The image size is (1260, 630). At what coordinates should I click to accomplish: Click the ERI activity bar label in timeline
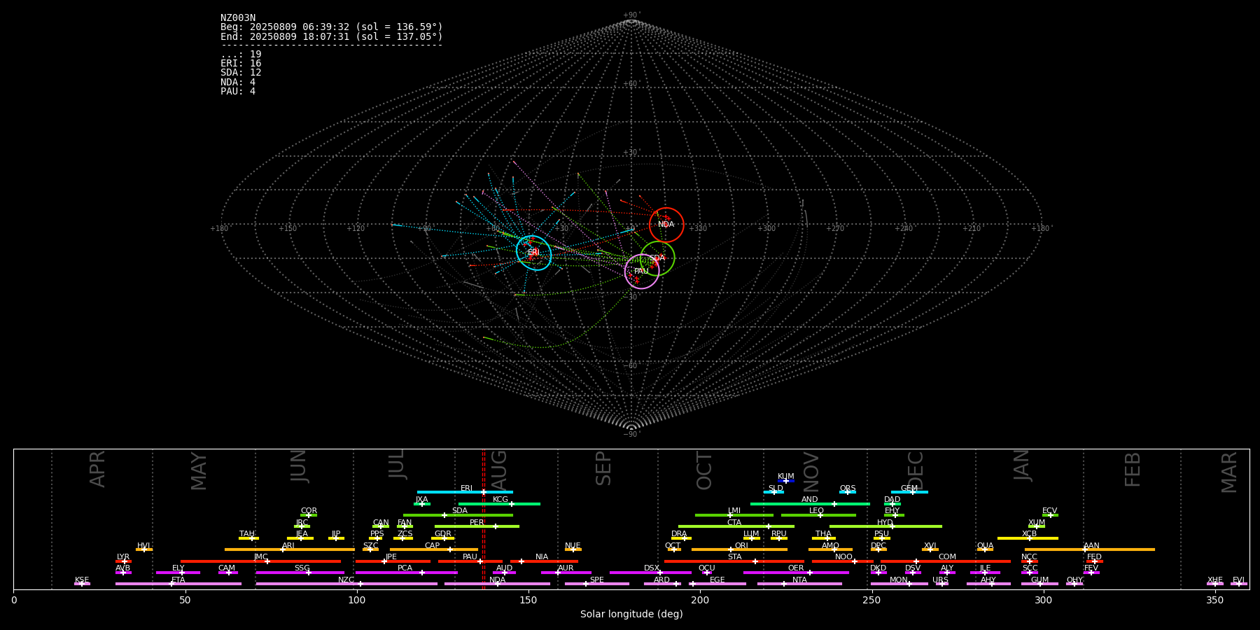467,489
